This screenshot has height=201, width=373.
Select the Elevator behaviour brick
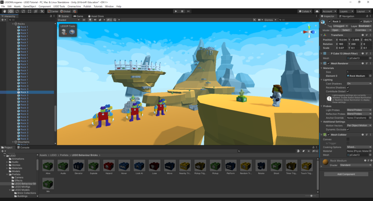79,167
